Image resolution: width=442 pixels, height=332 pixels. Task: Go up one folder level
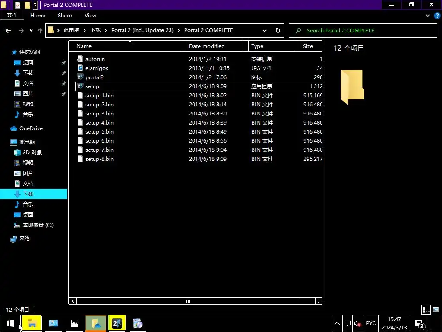tap(40, 31)
